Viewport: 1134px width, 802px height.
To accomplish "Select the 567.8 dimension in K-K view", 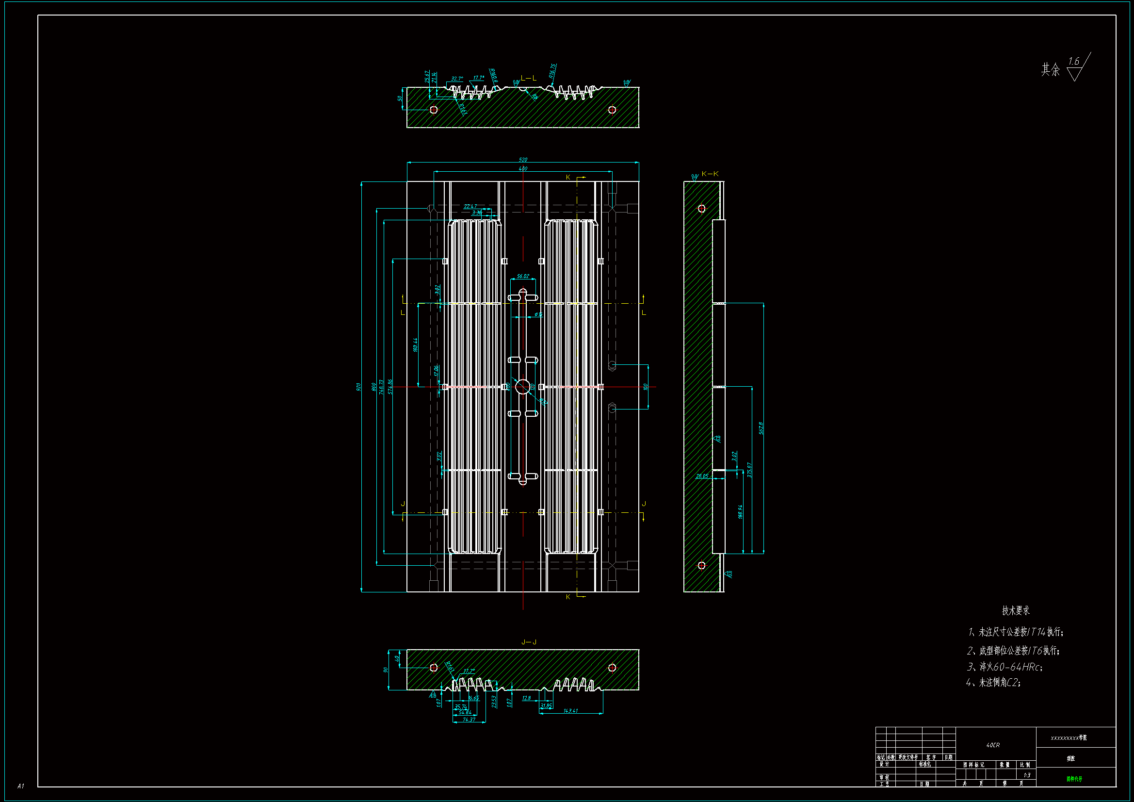I will pos(761,428).
